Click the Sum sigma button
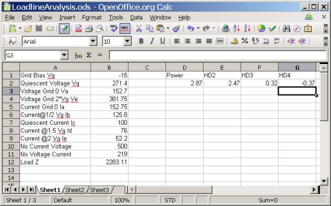The height and width of the screenshot is (206, 331). tap(89, 55)
